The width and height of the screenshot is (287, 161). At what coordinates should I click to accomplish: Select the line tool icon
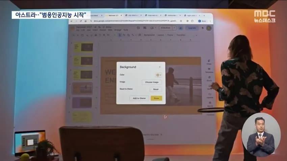click(x=132, y=35)
